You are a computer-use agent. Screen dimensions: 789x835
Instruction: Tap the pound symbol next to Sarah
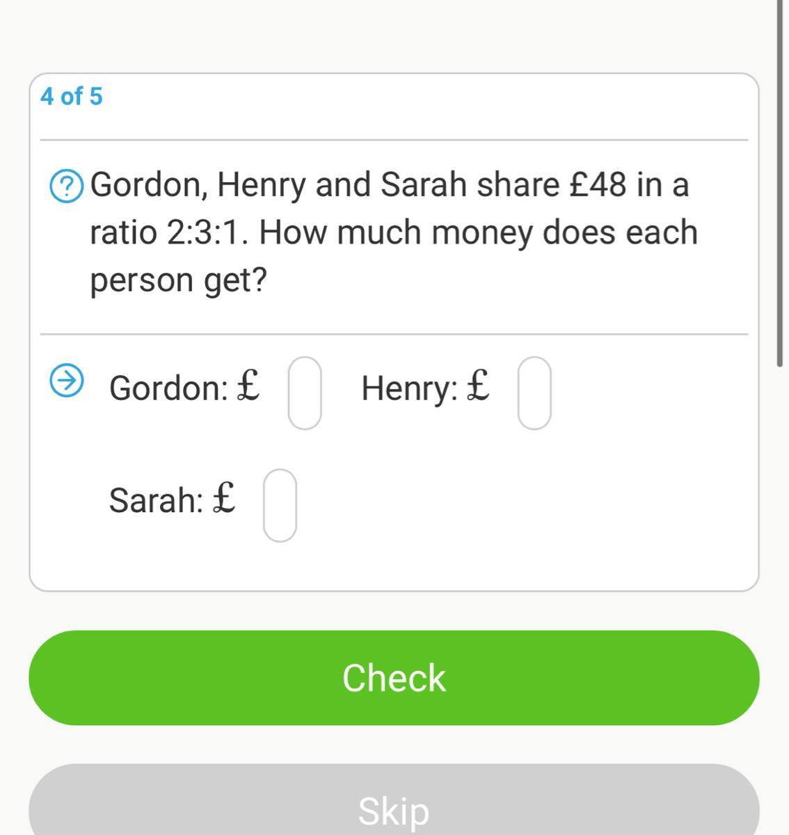point(223,497)
